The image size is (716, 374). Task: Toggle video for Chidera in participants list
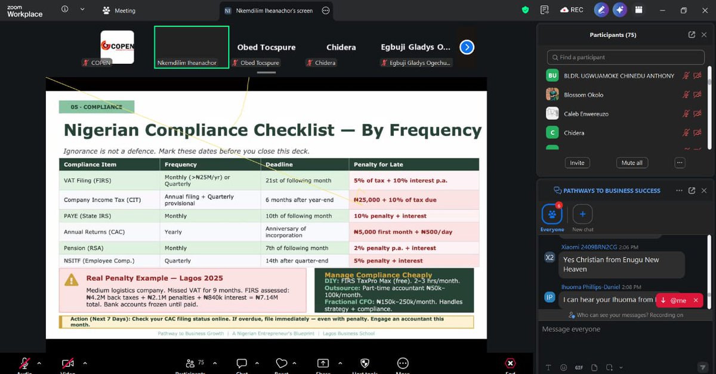(697, 133)
